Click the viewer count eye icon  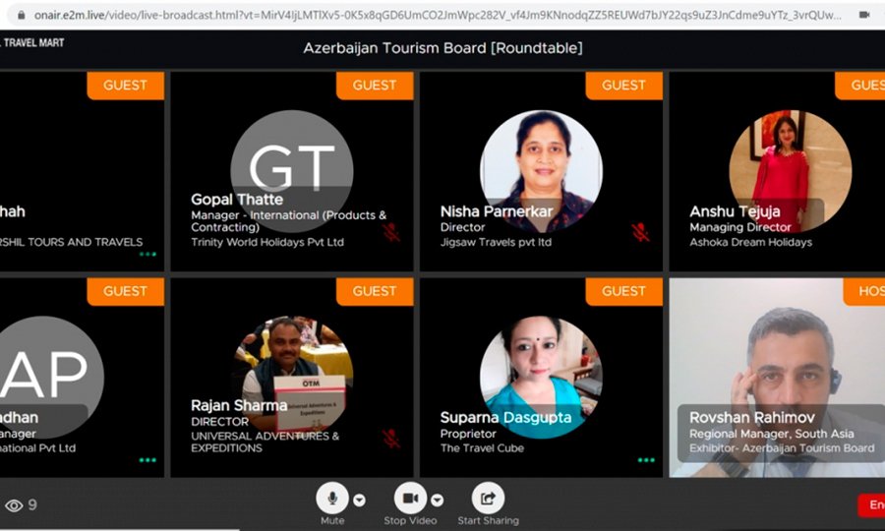coord(14,505)
